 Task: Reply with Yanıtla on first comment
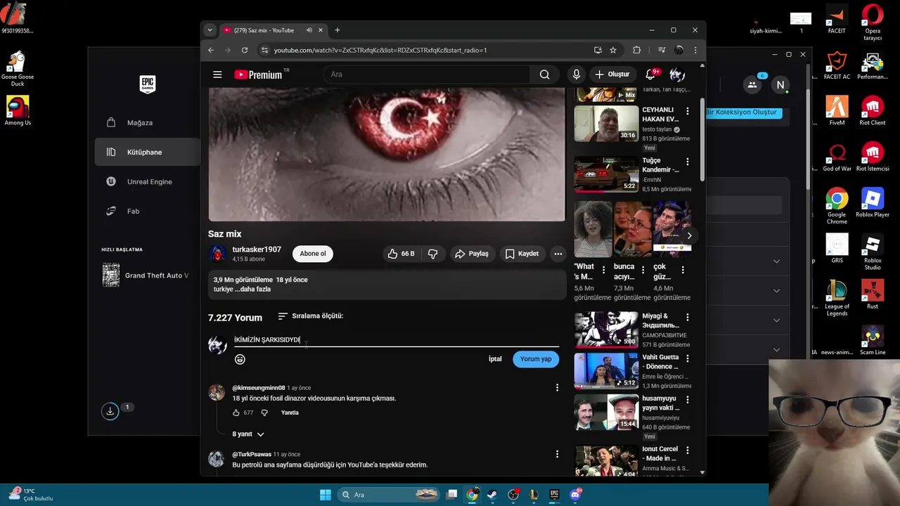tap(290, 413)
